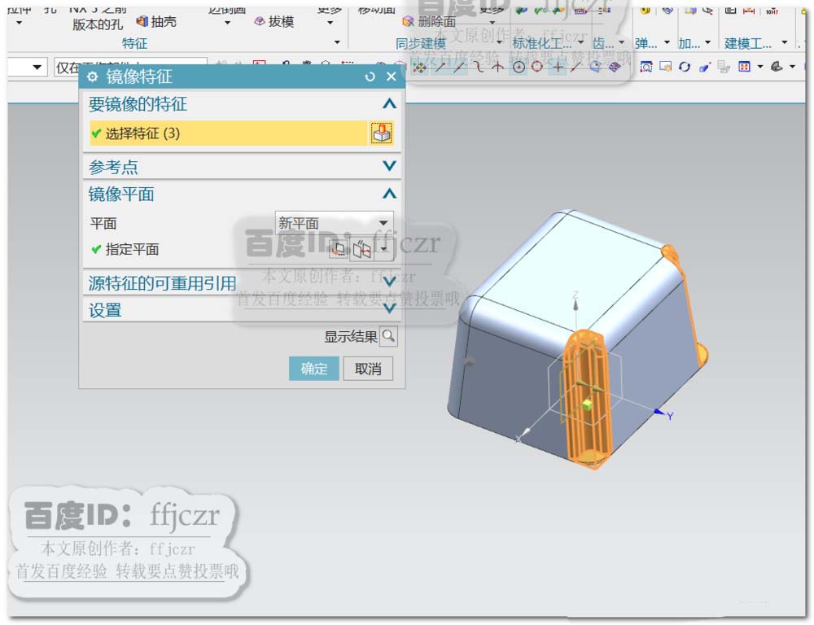Expand the 源特征的可重用引用 section
The height and width of the screenshot is (625, 814).
tap(389, 282)
